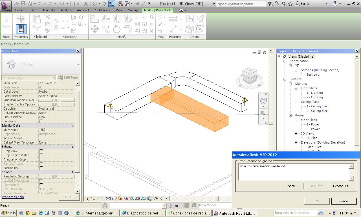Image resolution: width=361 pixels, height=217 pixels.
Task: Click the Thin Lines icon in quick access toolbar
Action: click(x=112, y=4)
